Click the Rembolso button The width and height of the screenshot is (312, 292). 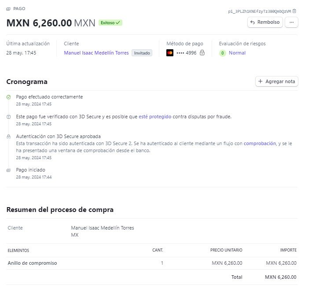[x=265, y=22]
